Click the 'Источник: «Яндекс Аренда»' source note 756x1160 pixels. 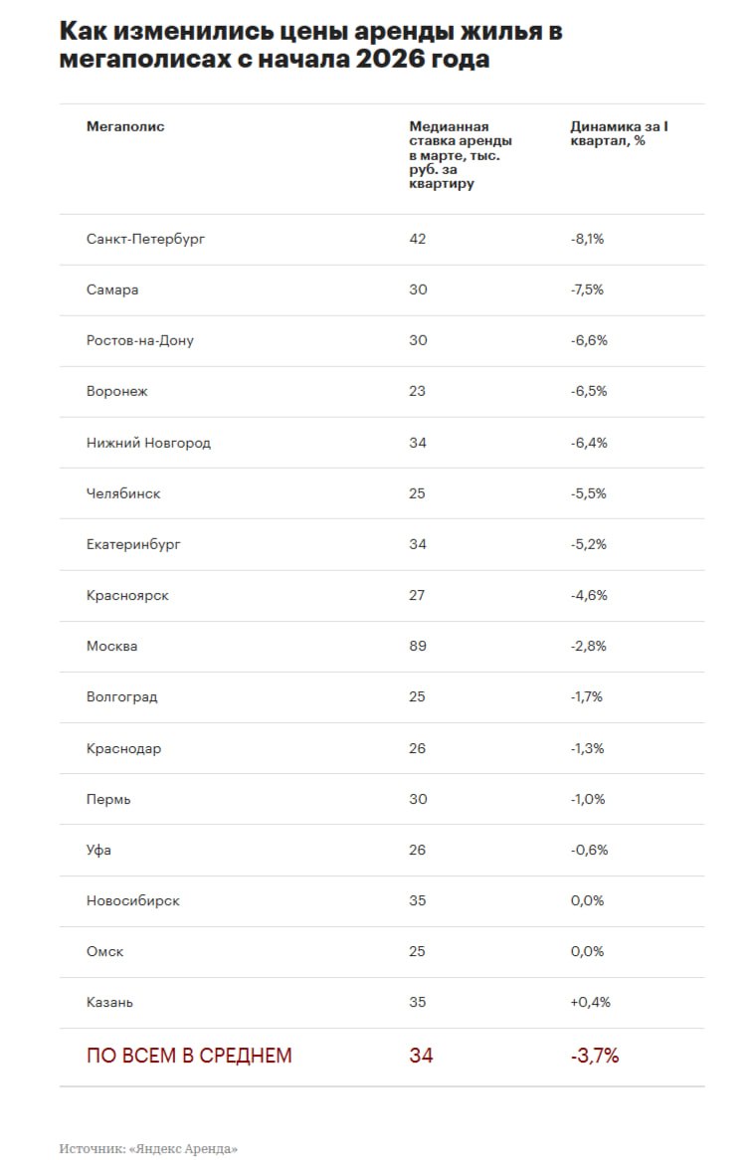click(148, 1148)
